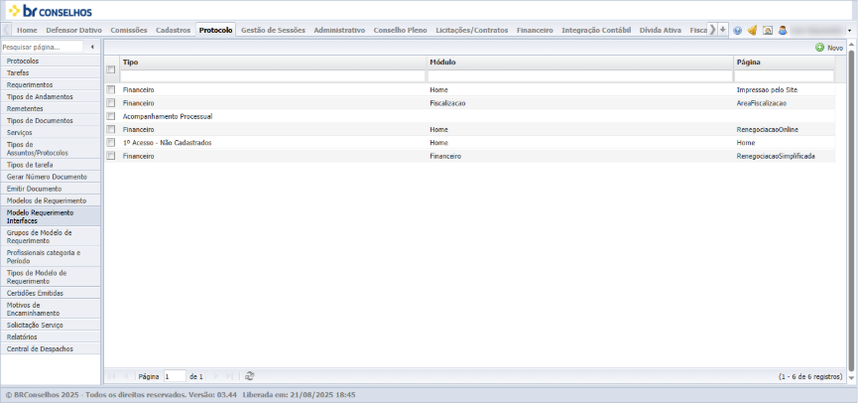Open the Licitações/Contratos tab
This screenshot has height=403, width=858.
pyautogui.click(x=472, y=30)
